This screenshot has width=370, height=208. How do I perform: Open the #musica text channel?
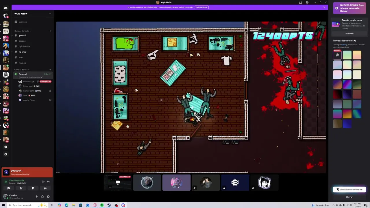click(x=33, y=63)
